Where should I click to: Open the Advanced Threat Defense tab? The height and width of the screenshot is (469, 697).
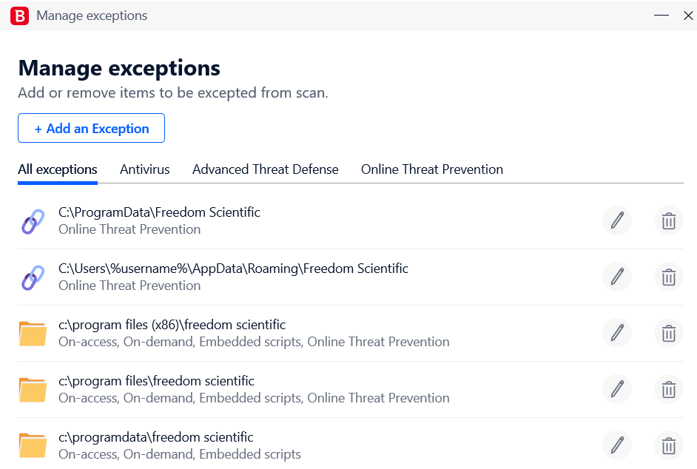pyautogui.click(x=265, y=169)
